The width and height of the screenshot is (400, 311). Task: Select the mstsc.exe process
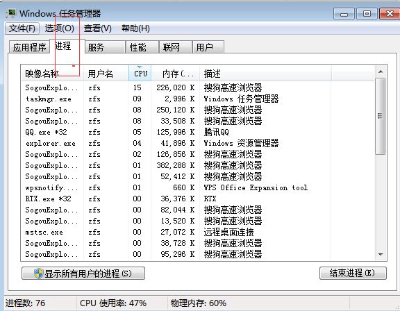pos(198,232)
